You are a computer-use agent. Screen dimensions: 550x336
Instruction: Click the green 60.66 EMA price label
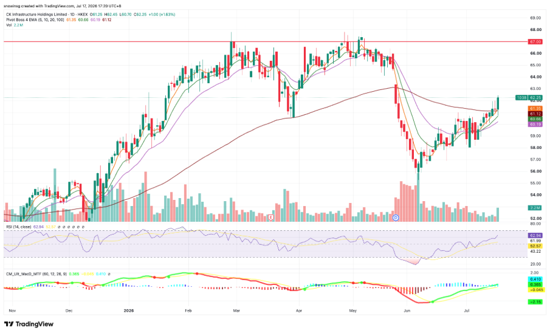535,119
